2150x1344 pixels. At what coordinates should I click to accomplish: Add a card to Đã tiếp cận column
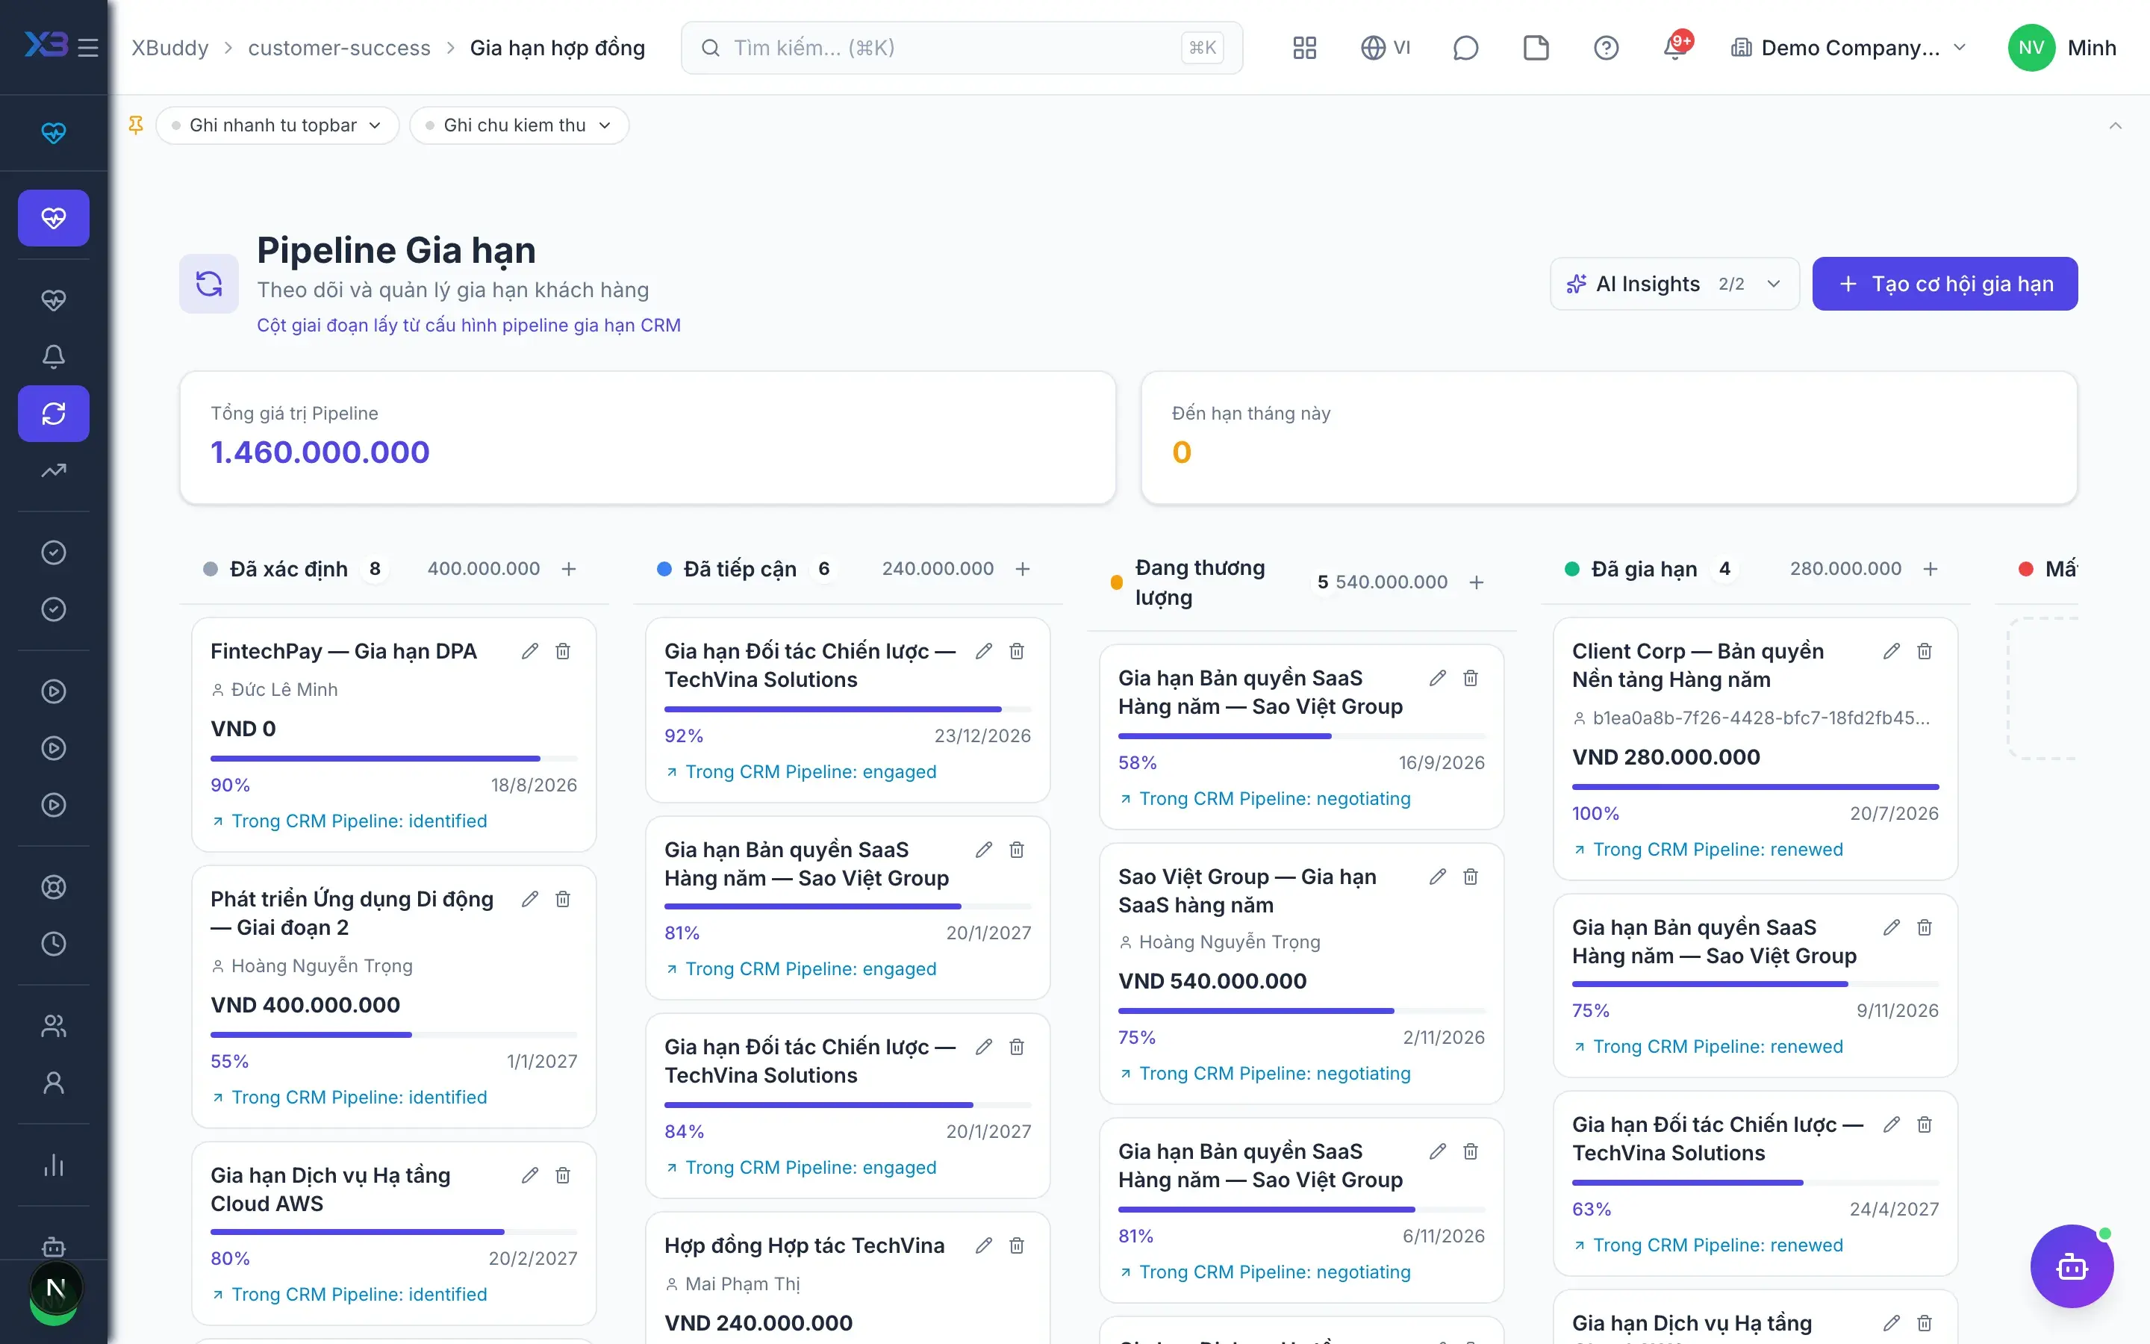(x=1023, y=569)
